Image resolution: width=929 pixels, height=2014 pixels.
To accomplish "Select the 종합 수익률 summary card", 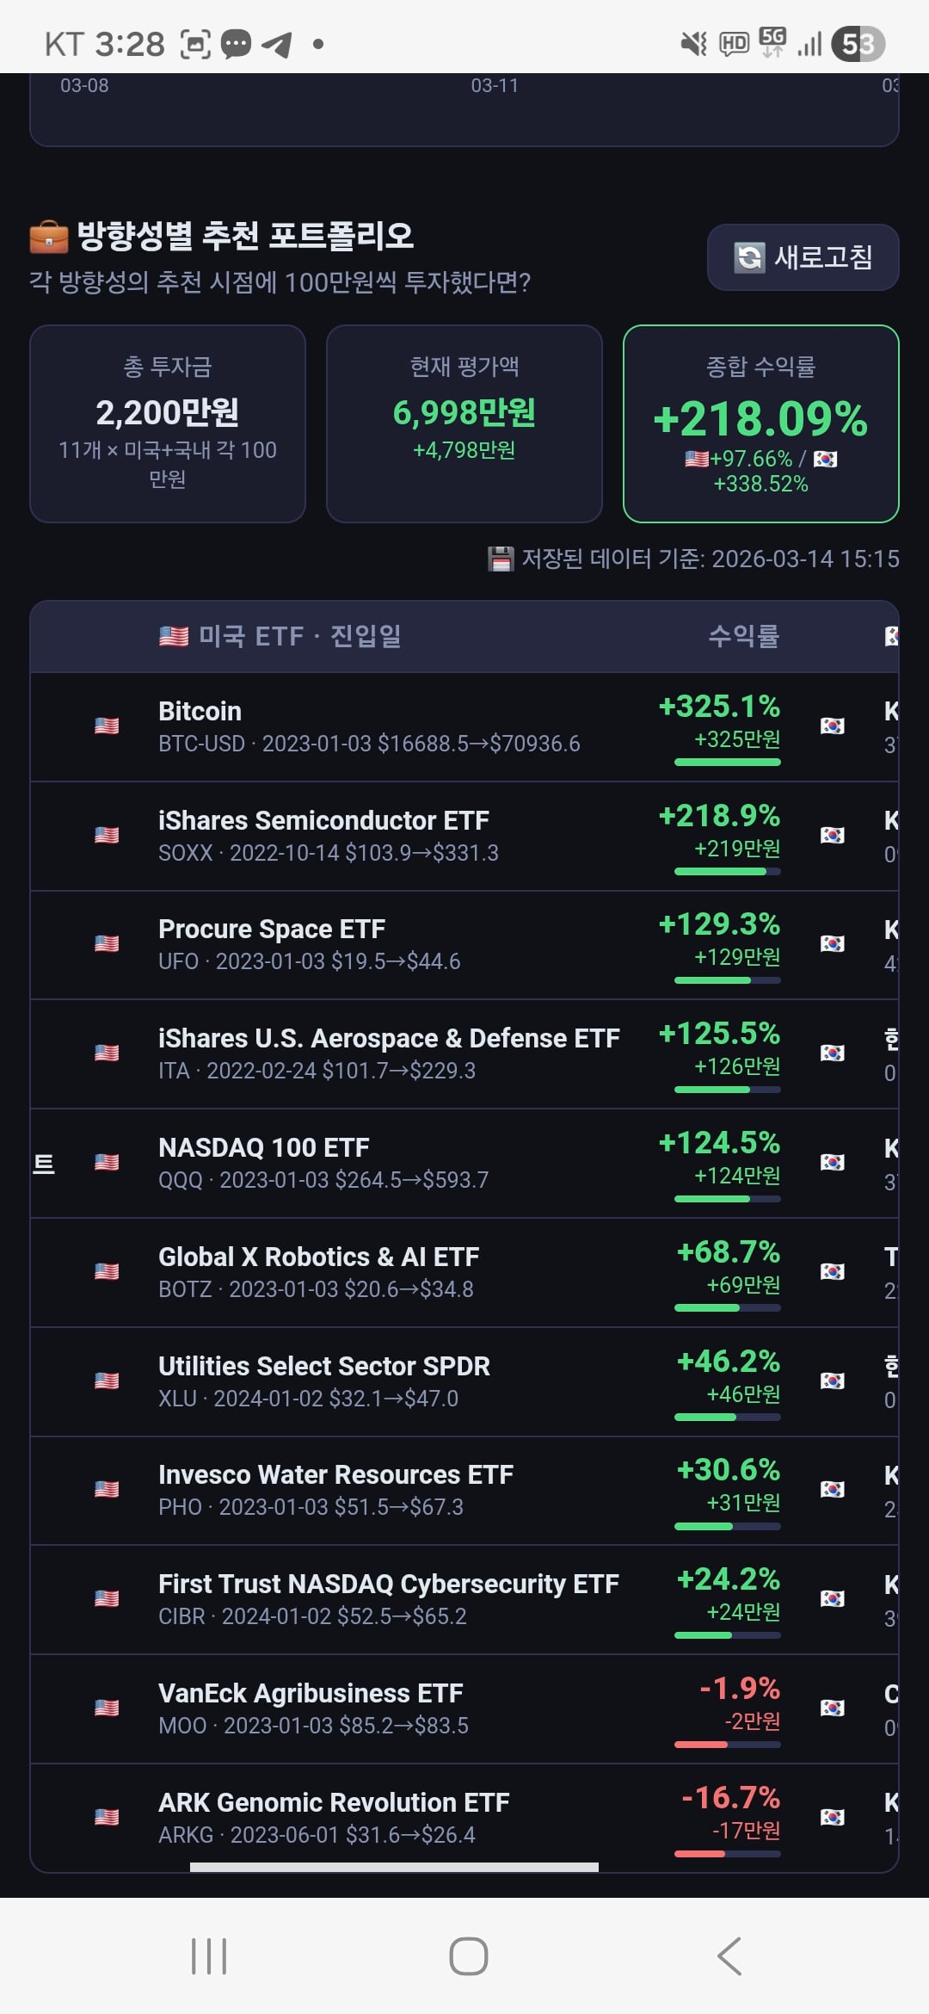I will [x=761, y=423].
